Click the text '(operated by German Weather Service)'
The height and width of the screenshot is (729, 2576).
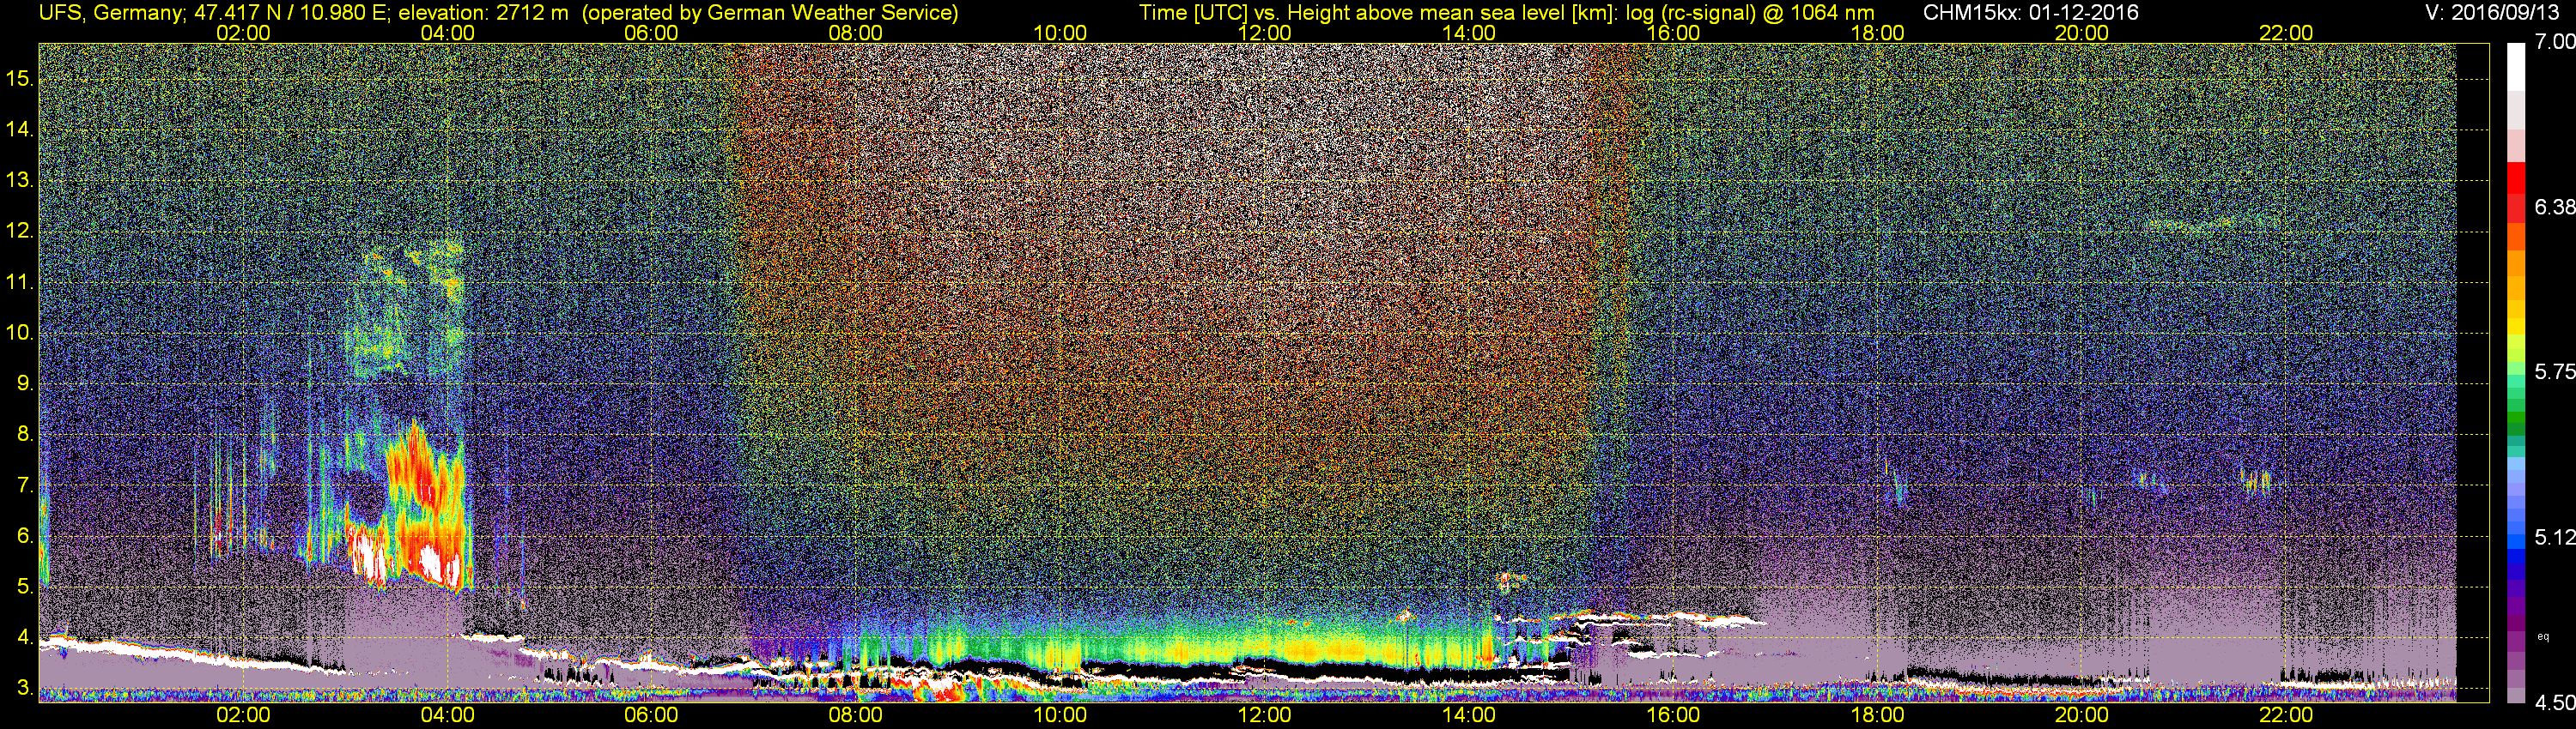point(770,13)
